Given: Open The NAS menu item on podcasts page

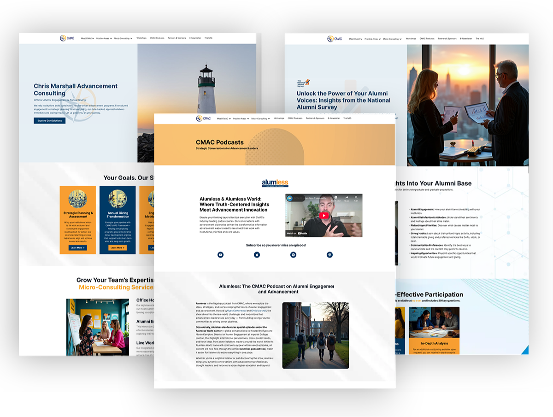Looking at the screenshot, I should tap(347, 118).
